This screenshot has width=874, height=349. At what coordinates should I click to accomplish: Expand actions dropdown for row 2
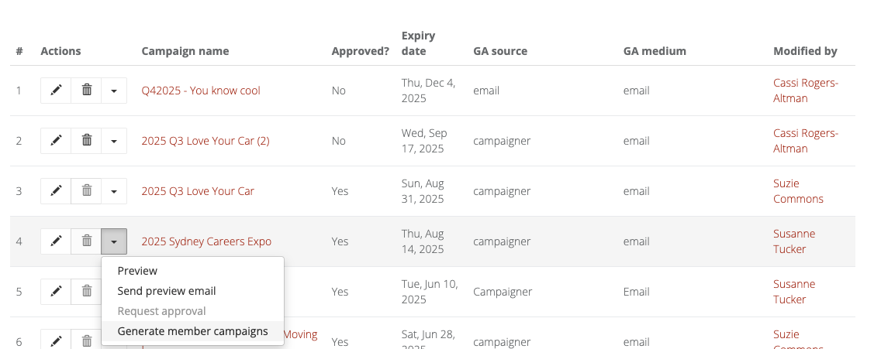tap(114, 141)
